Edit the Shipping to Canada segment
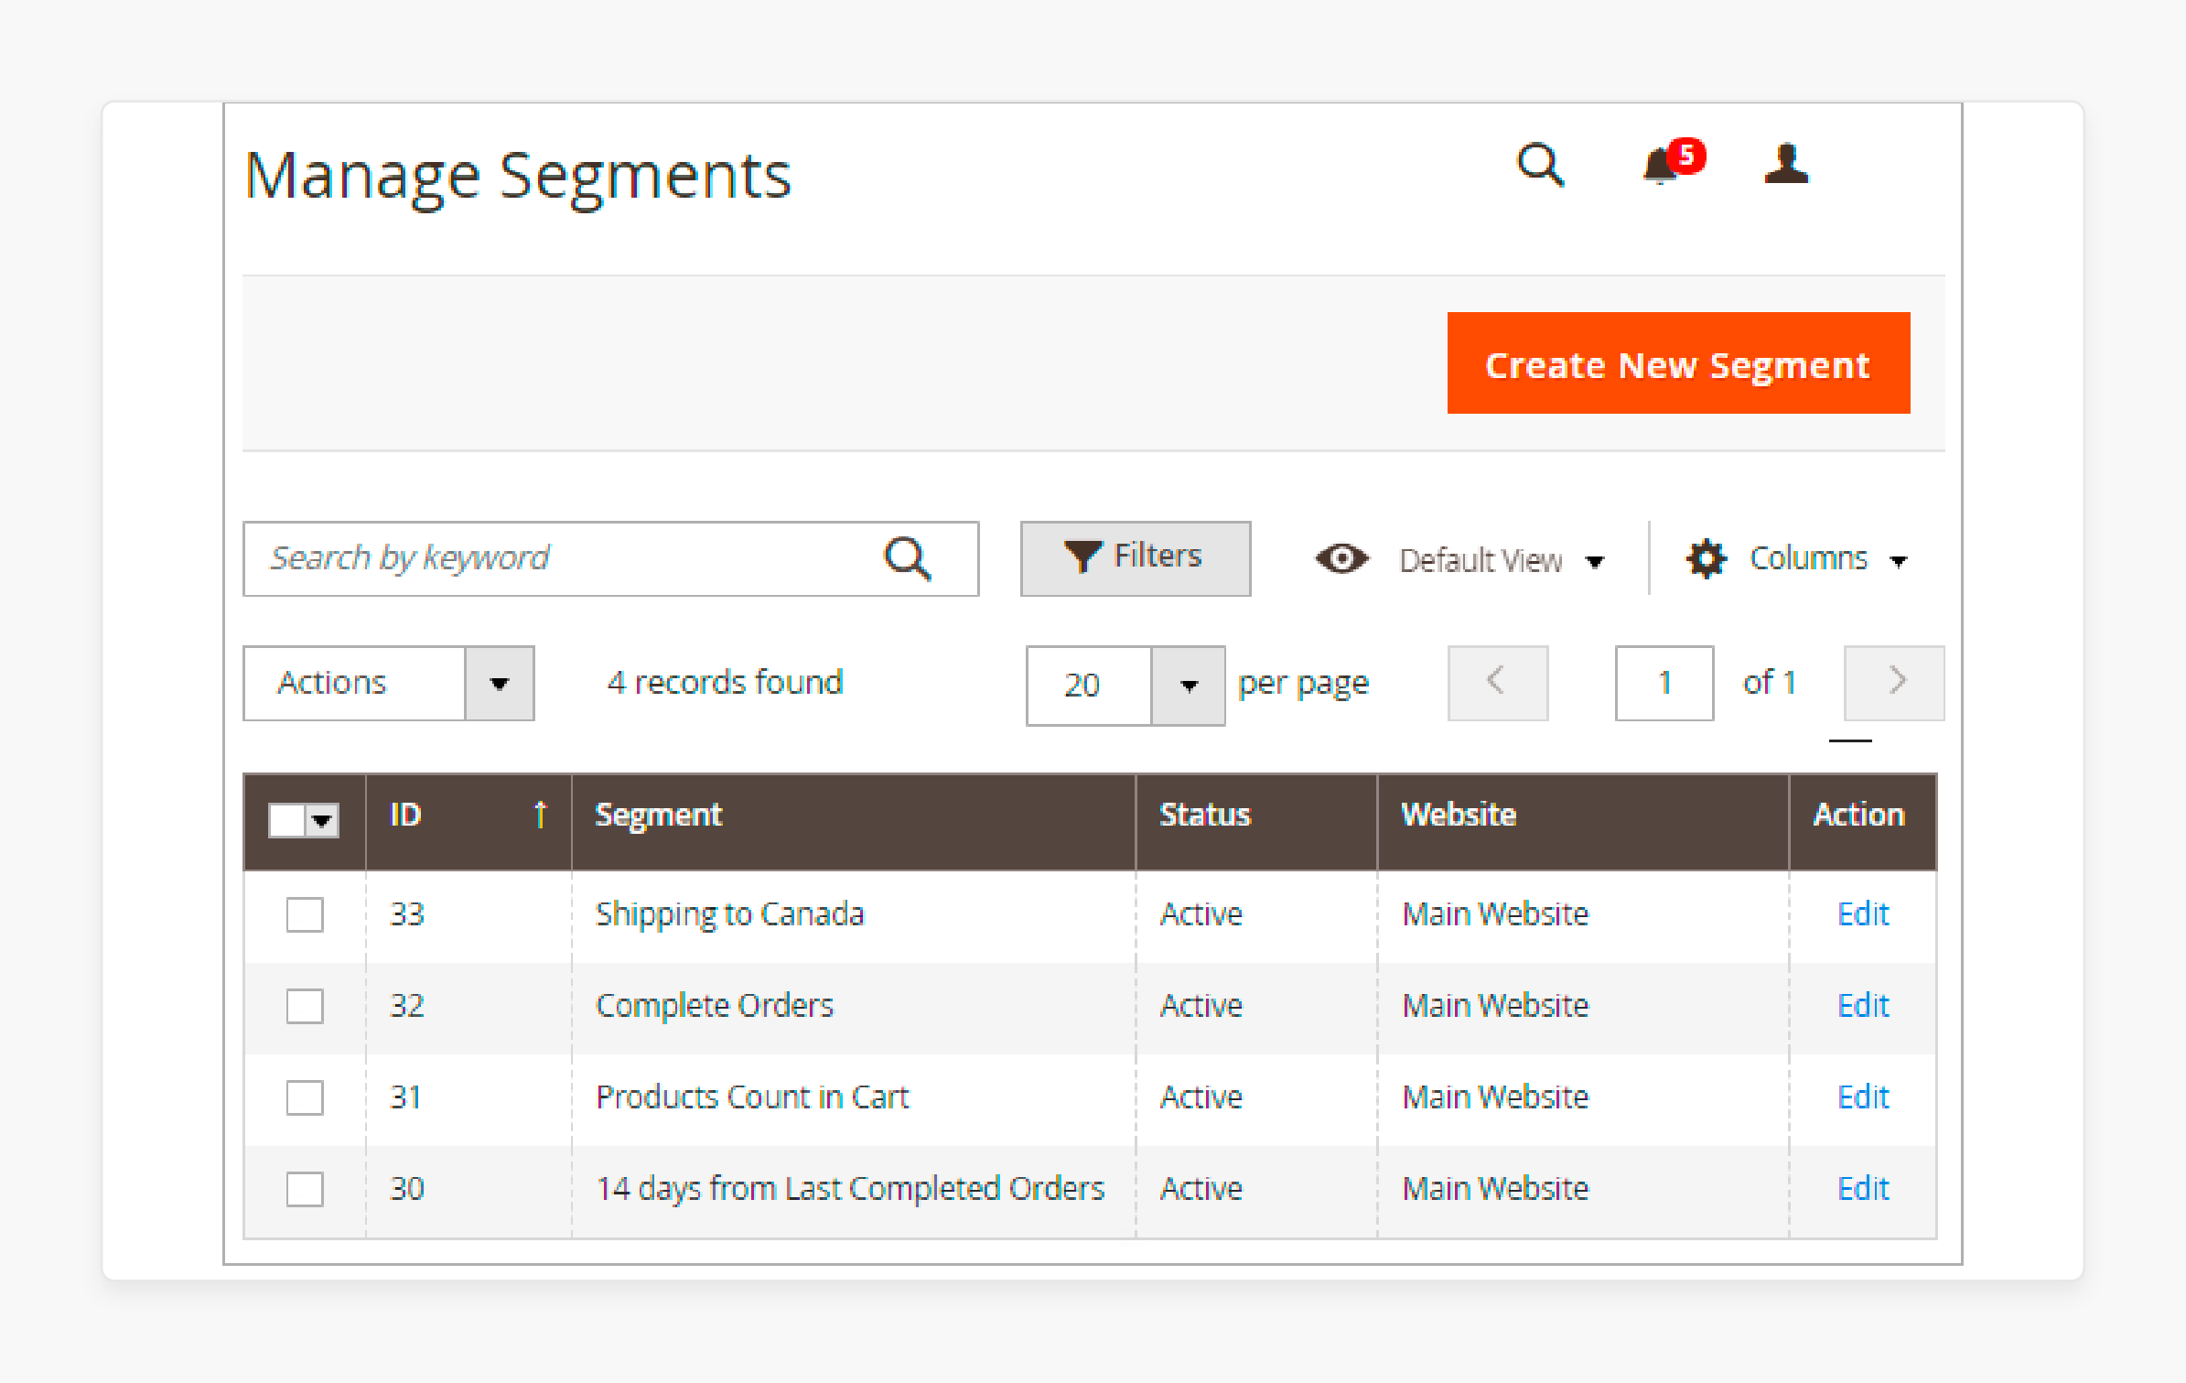This screenshot has width=2186, height=1383. [1863, 913]
